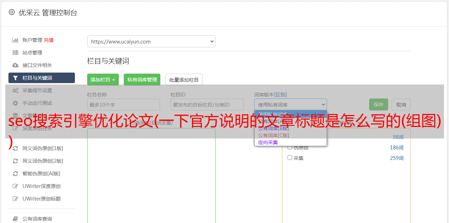Click the 批量添加栏目 button
The image size is (449, 223).
(184, 80)
